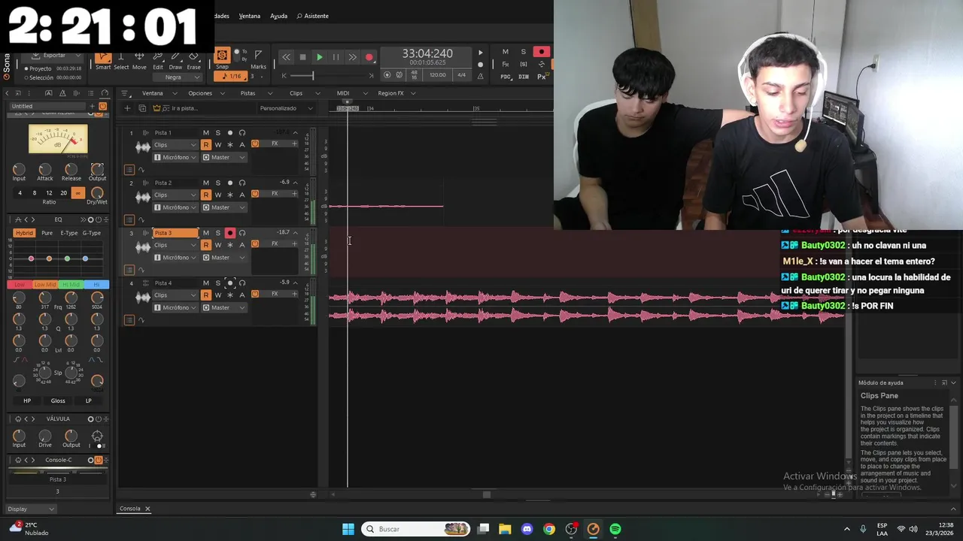Set compressor ratio to 12
Image resolution: width=963 pixels, height=541 pixels.
(49, 193)
